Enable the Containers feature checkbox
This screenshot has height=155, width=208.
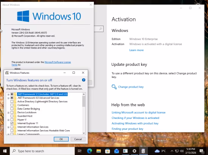tap(12, 105)
